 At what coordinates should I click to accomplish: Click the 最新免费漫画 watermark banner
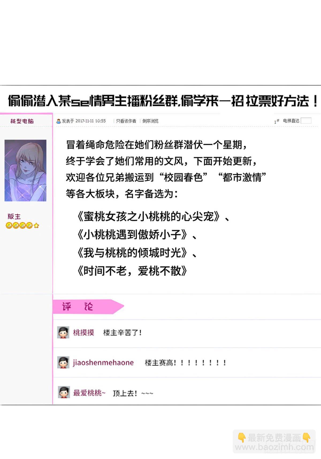pyautogui.click(x=274, y=442)
